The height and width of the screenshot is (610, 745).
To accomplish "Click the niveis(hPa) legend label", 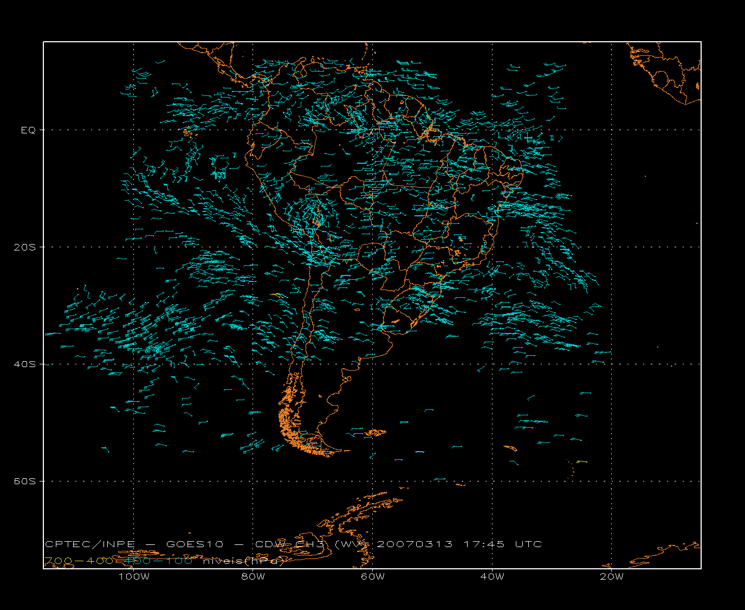I will click(243, 561).
